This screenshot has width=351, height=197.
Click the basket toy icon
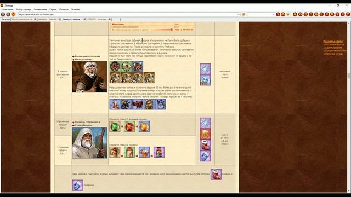tap(149, 104)
